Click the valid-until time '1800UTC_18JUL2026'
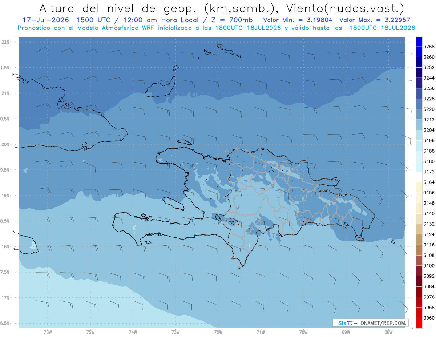 [x=382, y=28]
